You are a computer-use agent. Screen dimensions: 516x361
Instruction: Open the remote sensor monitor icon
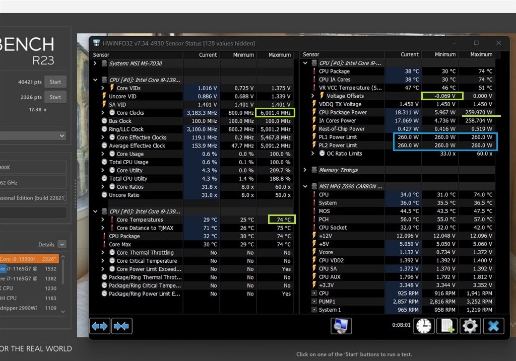coord(341,326)
